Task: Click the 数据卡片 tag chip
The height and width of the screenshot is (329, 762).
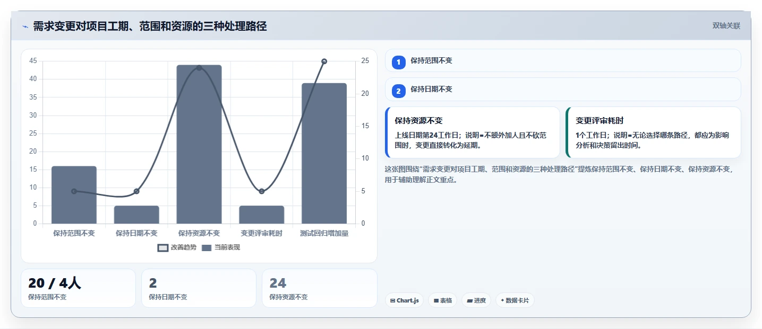Action: [515, 300]
